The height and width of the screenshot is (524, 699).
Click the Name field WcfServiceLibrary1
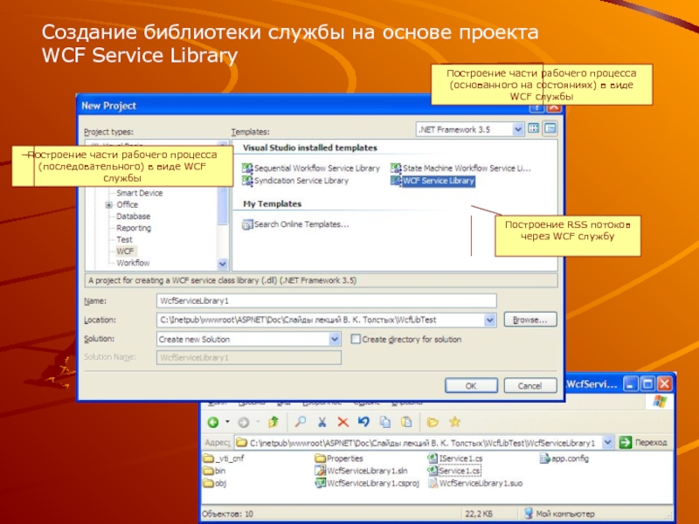tap(326, 300)
